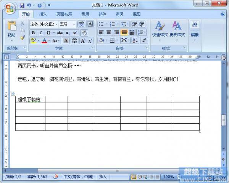Click the table move handle
This screenshot has height=183, width=229.
tap(13, 94)
